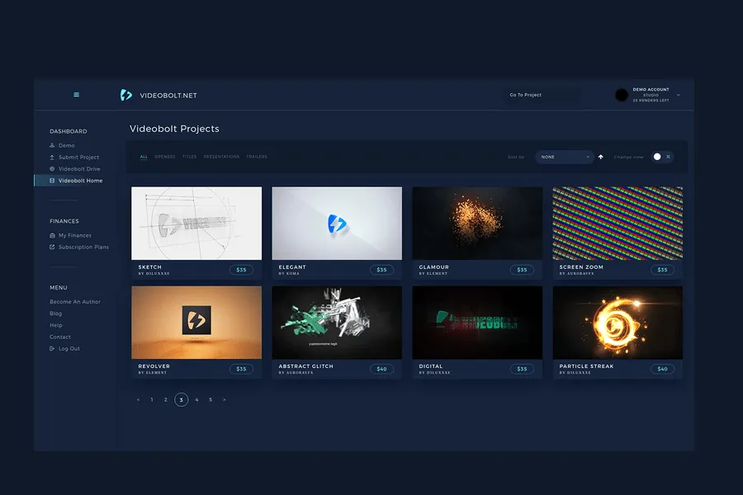Click the Videobolt Drive sidebar icon

(51, 168)
